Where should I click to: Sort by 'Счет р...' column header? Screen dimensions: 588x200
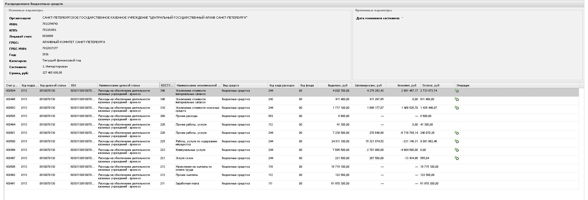(12, 85)
